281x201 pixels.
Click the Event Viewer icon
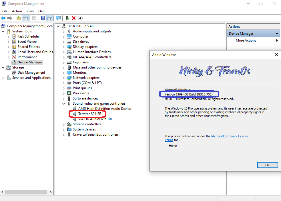[x=14, y=42]
